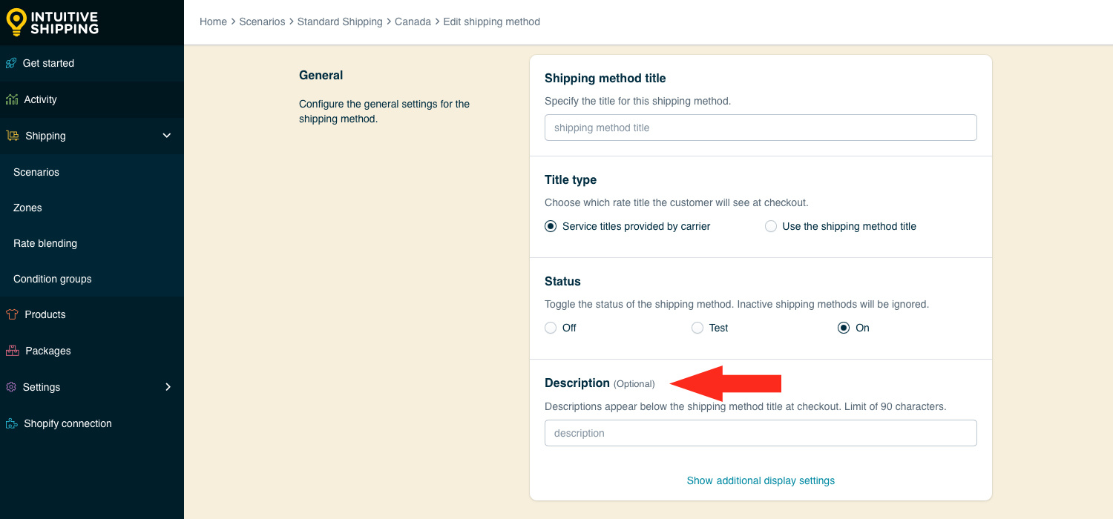Click the t-shirt icon beside Products
Image resolution: width=1113 pixels, height=519 pixels.
12,314
